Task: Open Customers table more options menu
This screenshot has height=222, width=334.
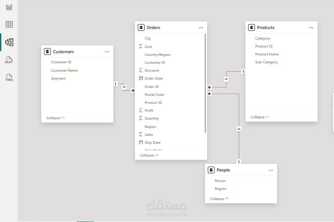Action: click(107, 52)
